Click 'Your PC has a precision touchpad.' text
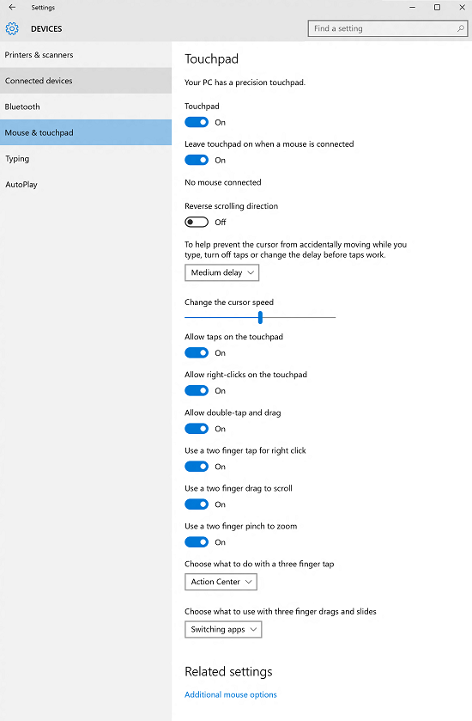Screen dimensions: 472x721 coord(245,82)
